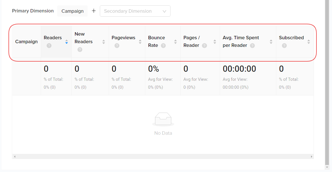This screenshot has height=172, width=332.
Task: Click the help icon under Readers
Action: point(49,45)
